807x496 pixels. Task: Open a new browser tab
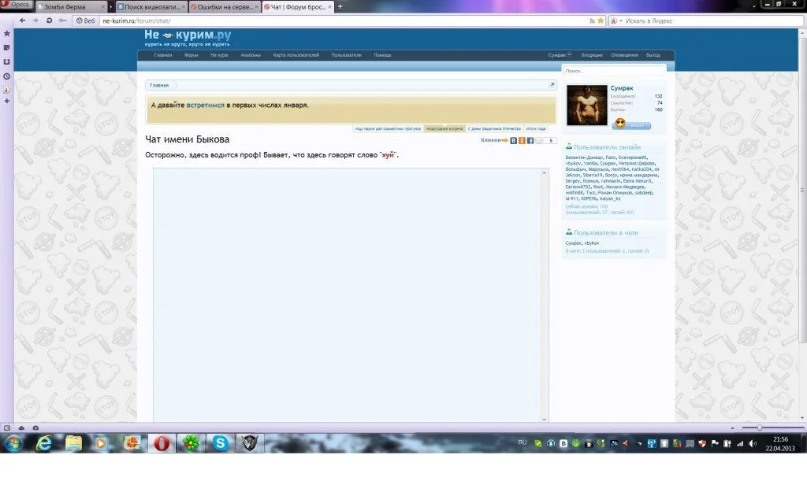coord(340,6)
